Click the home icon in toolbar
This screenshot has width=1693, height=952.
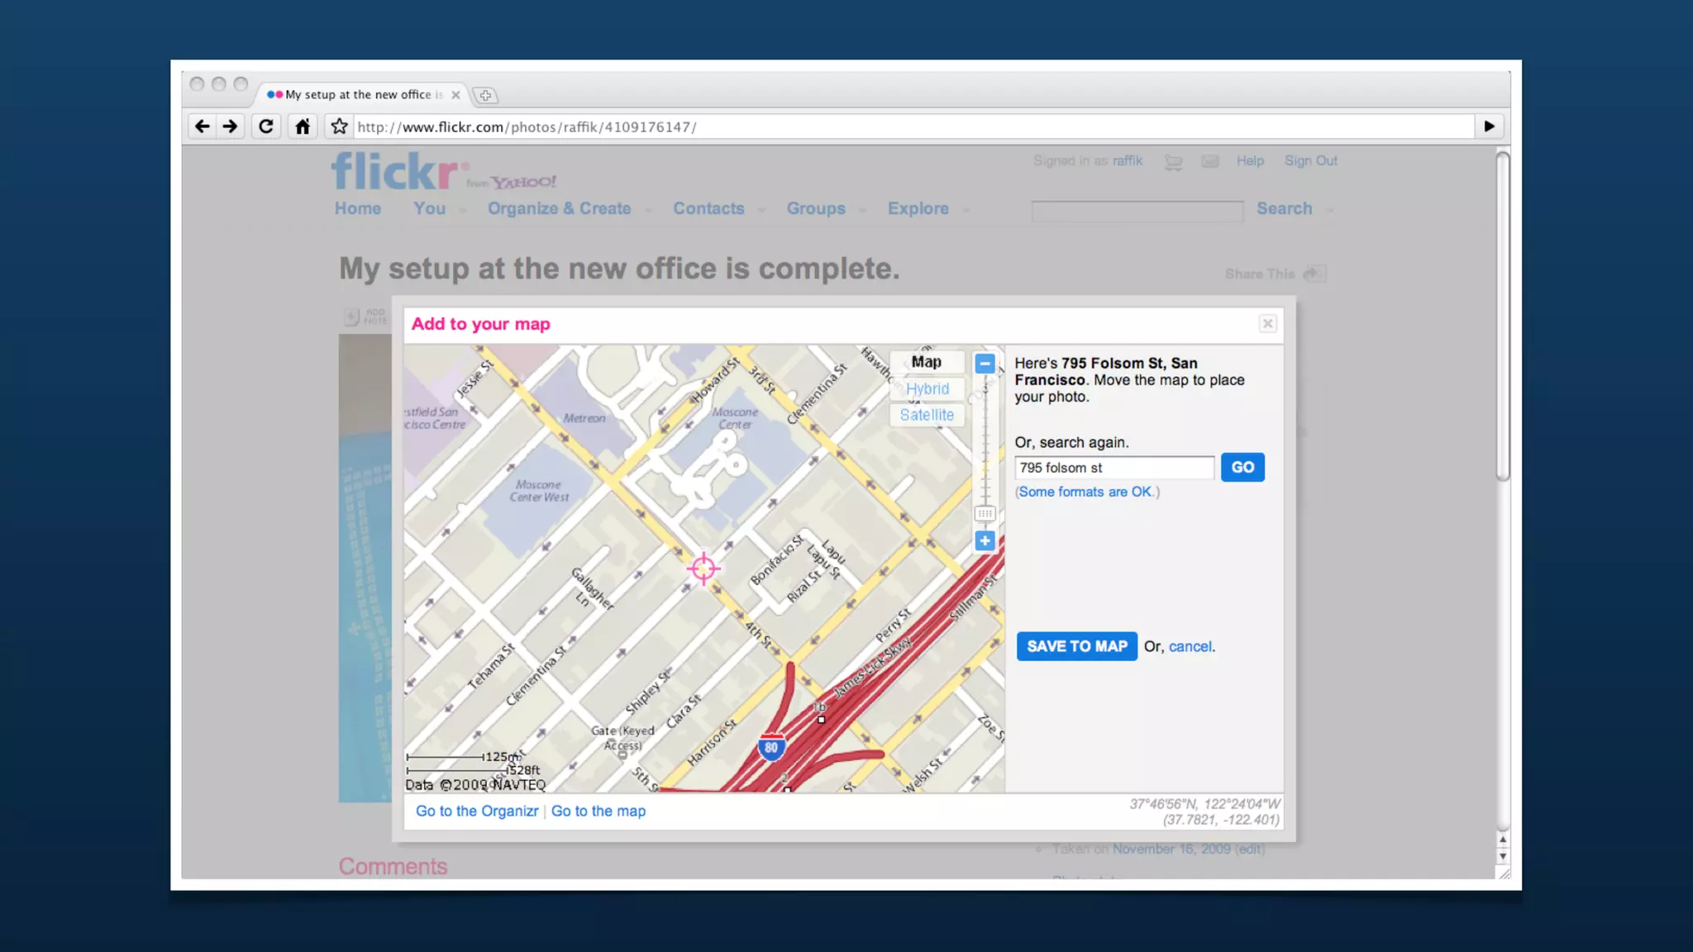[x=303, y=126]
